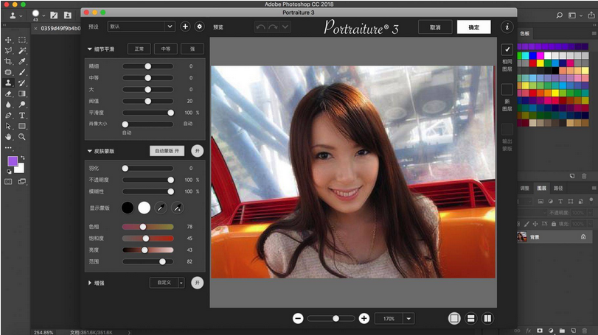Click the 饱和度 saturation slider handle
The image size is (598, 335).
(x=146, y=239)
